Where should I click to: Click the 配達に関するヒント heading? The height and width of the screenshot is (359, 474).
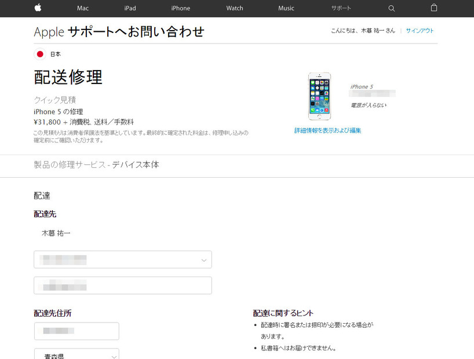click(283, 313)
